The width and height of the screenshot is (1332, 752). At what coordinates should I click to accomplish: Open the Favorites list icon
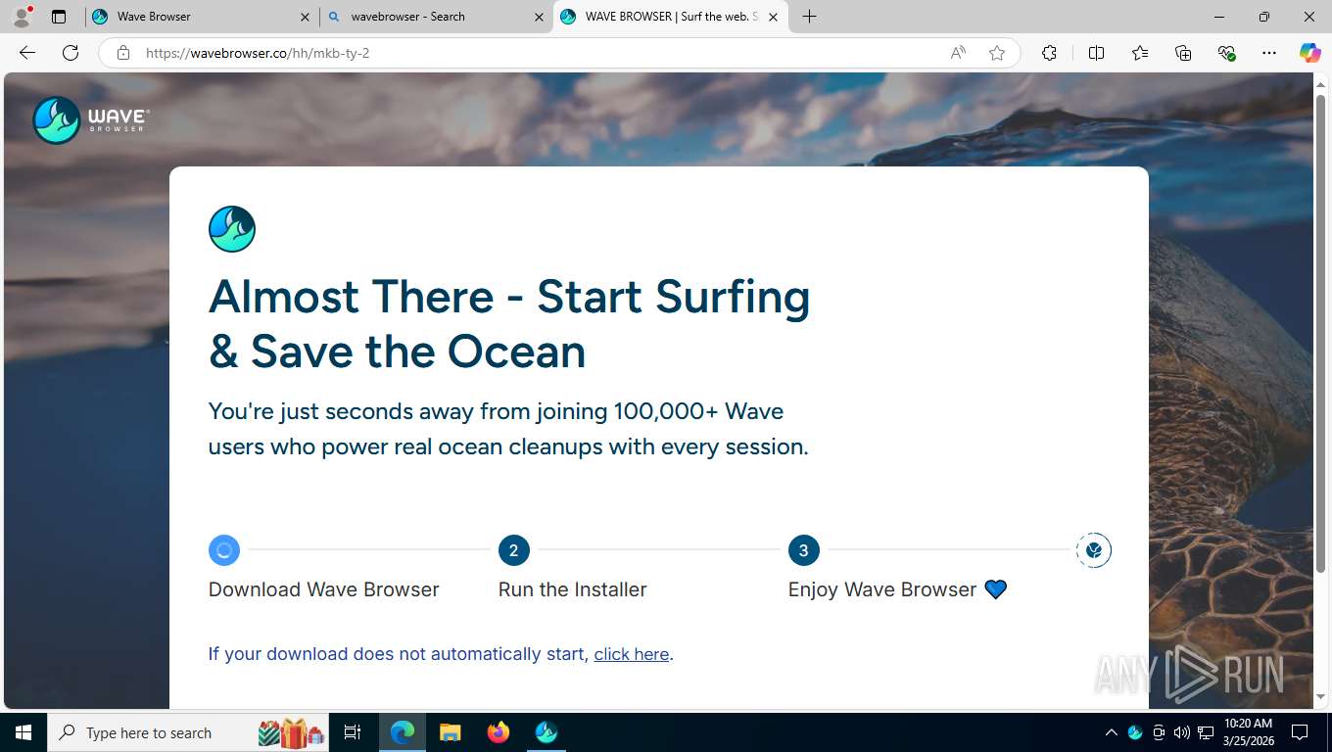click(1140, 53)
